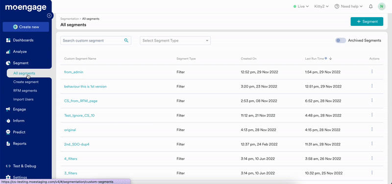Screen dimensions: 392x184
Task: Open Dashboards in the sidebar
Action: coord(23,40)
